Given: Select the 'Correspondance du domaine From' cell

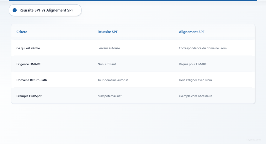Looking at the screenshot, I should (203, 48).
